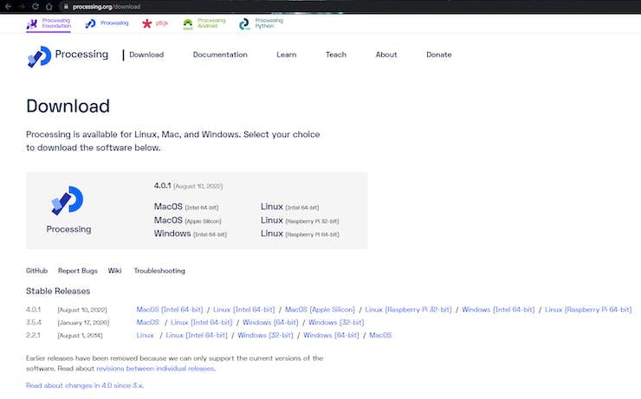The height and width of the screenshot is (399, 641).
Task: Open the Processing Foundation site link
Action: click(49, 23)
